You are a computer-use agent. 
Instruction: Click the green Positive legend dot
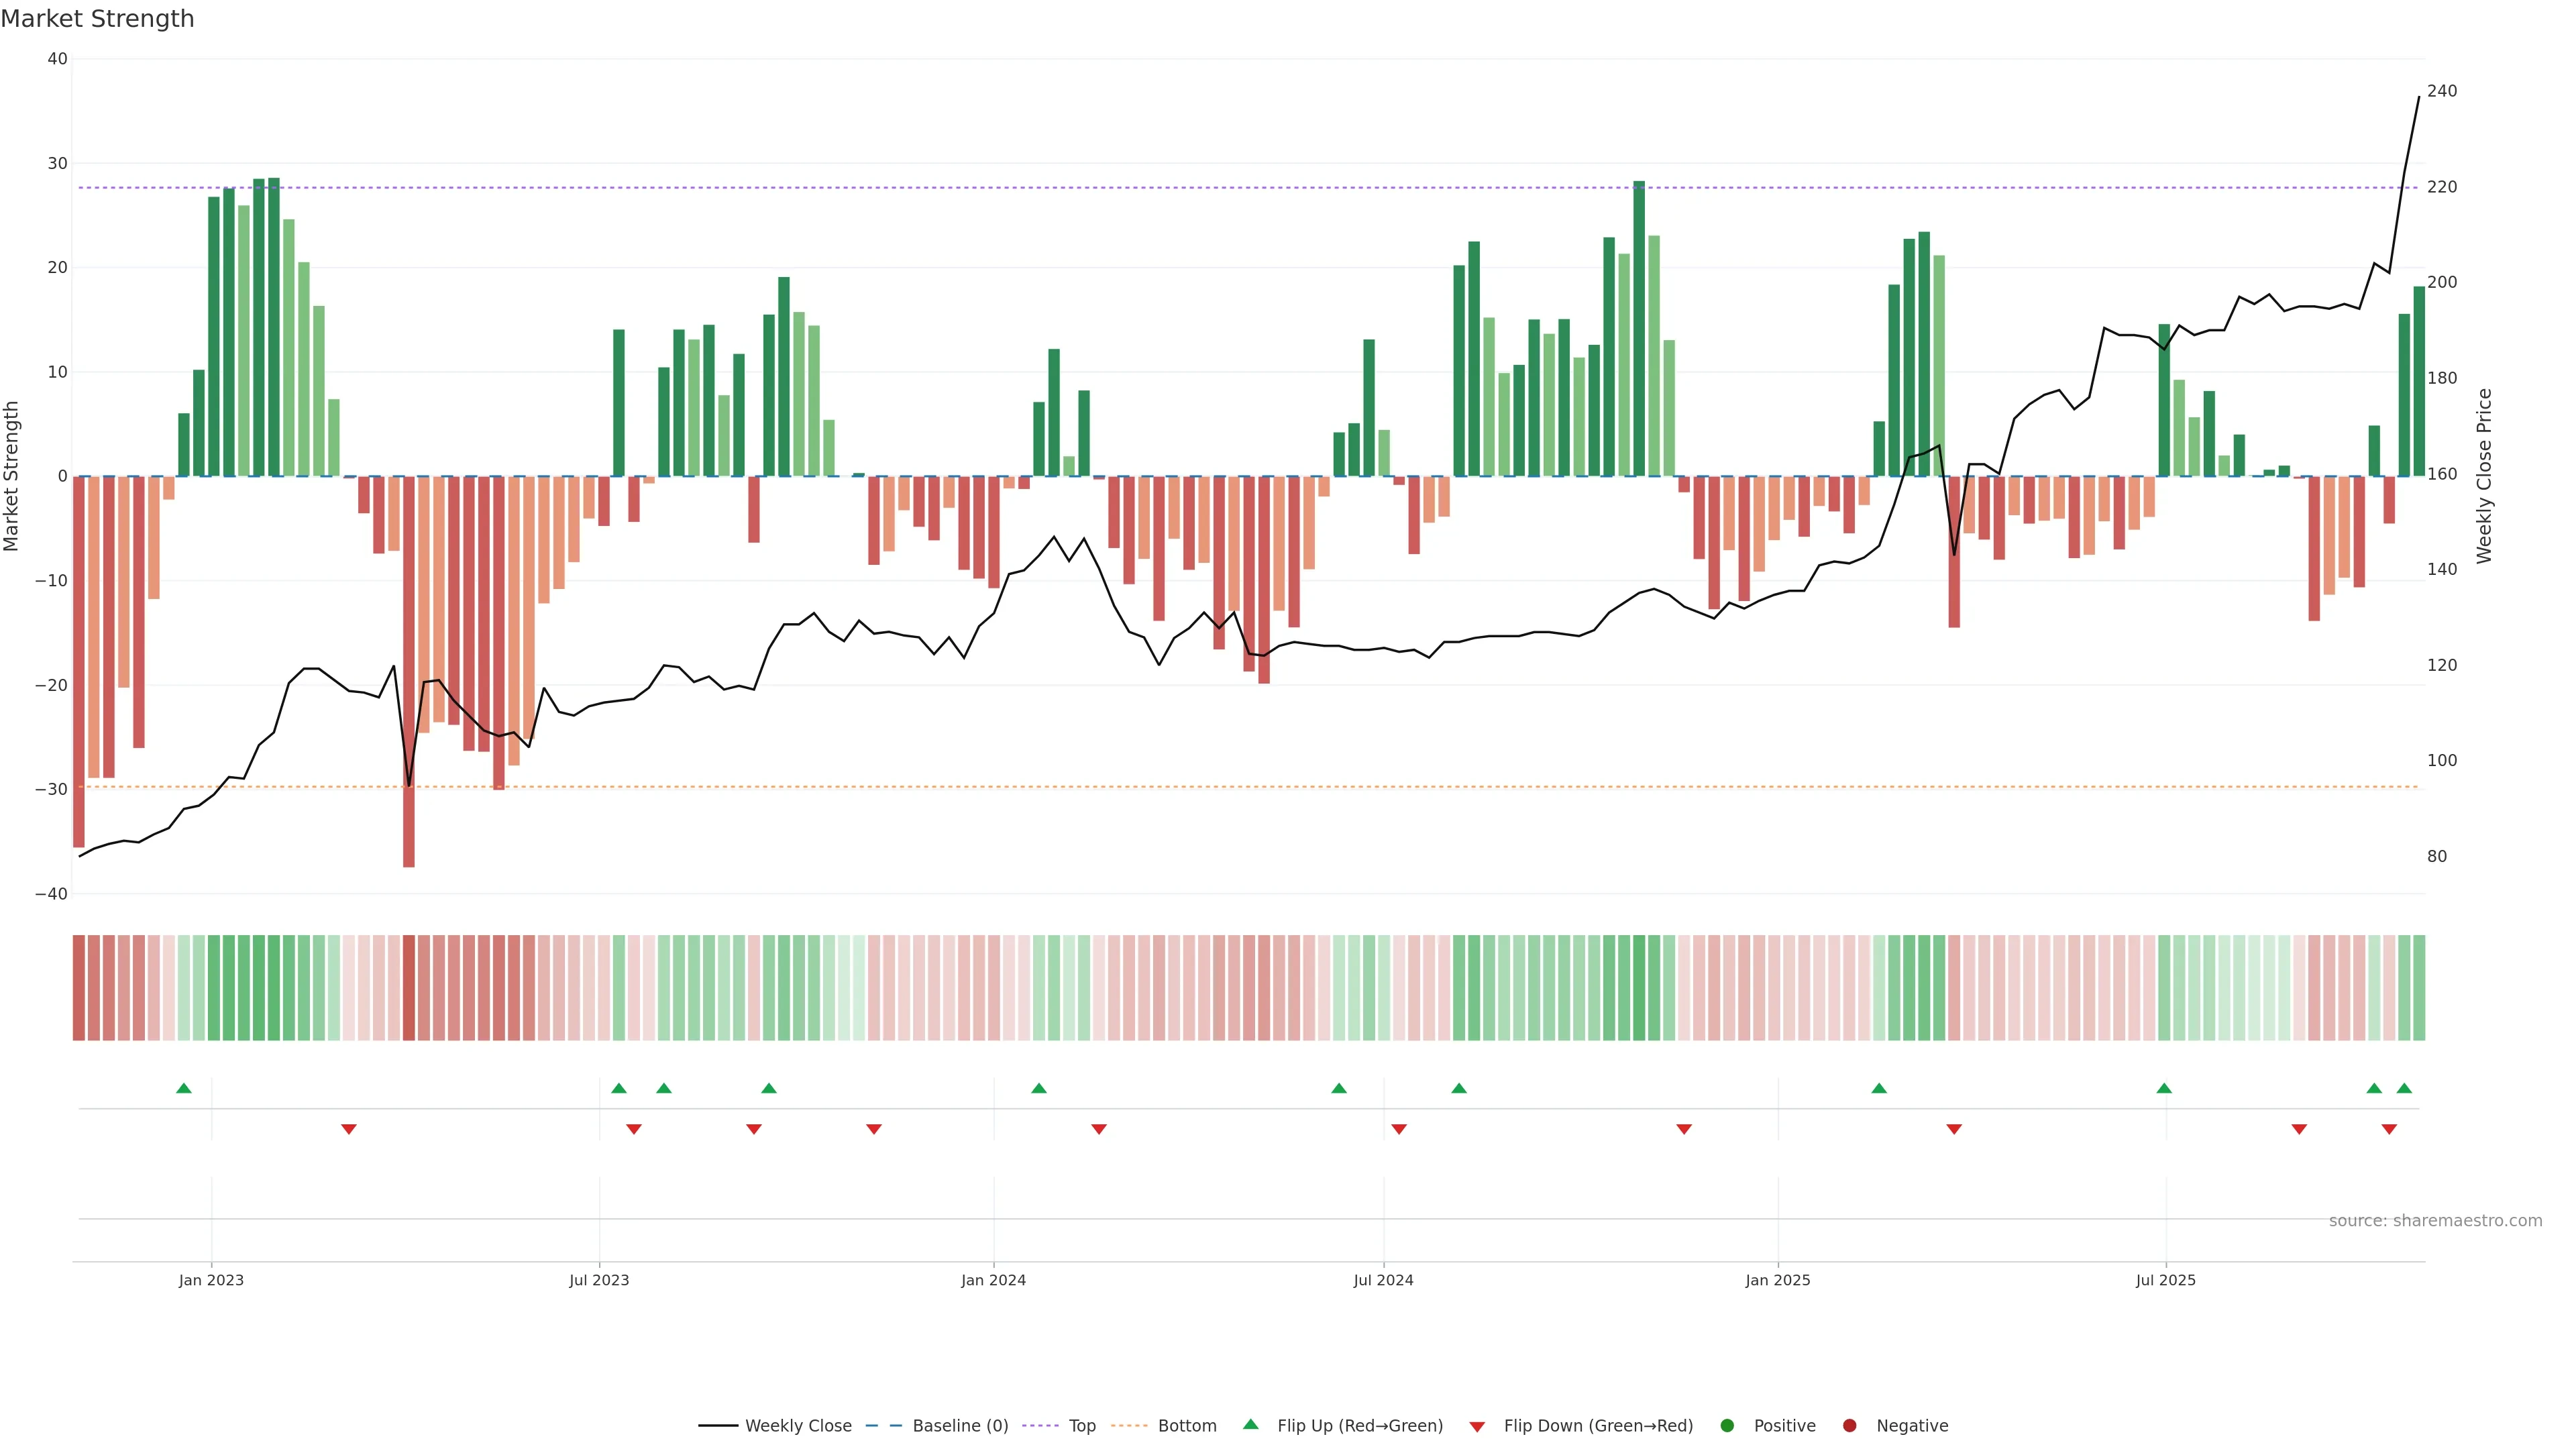[x=1727, y=1426]
